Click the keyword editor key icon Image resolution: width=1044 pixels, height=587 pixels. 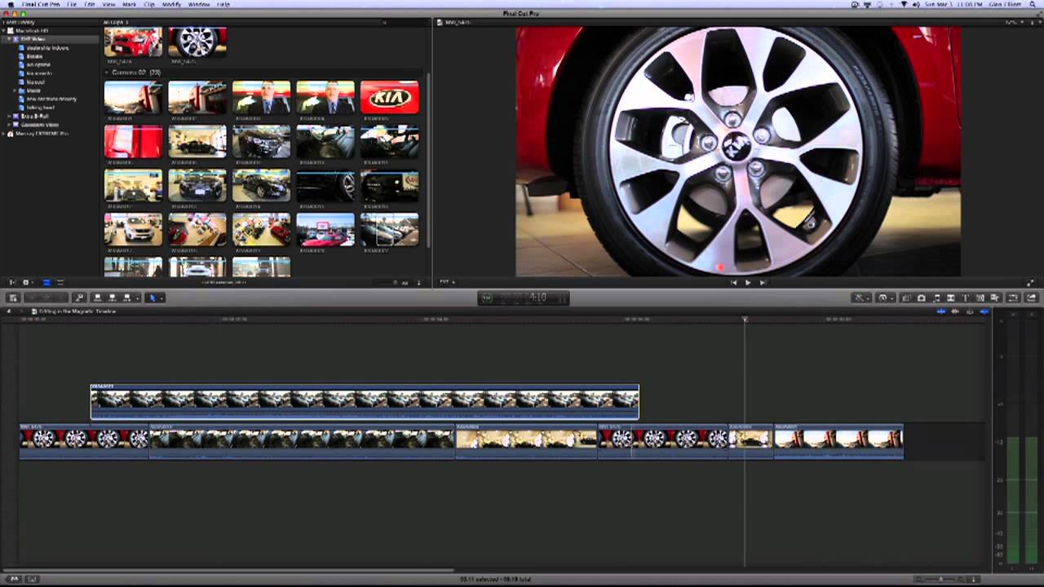(79, 298)
